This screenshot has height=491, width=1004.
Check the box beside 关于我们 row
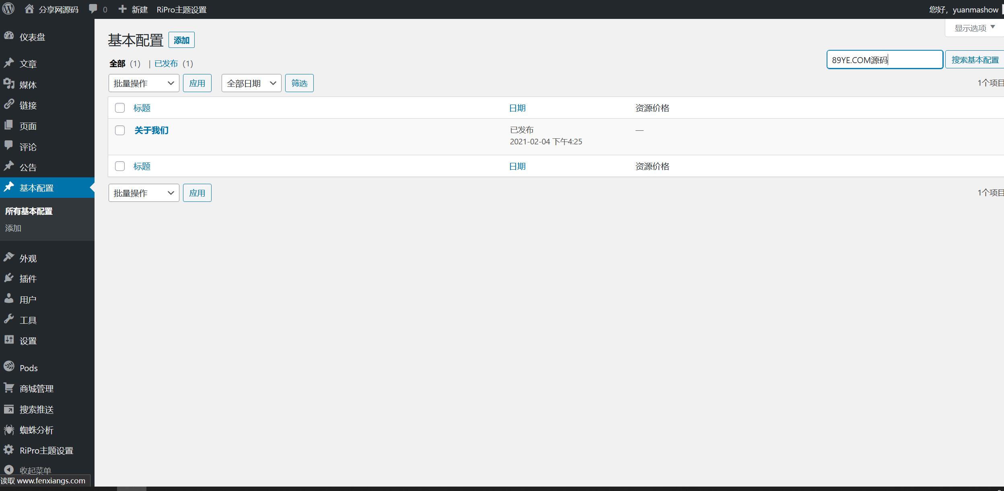tap(120, 130)
